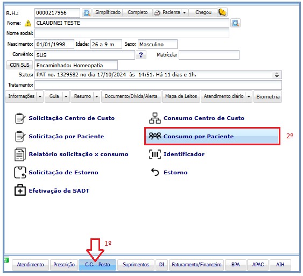Click the yellow icon right of Chegou
The width and height of the screenshot is (303, 276).
click(x=222, y=12)
